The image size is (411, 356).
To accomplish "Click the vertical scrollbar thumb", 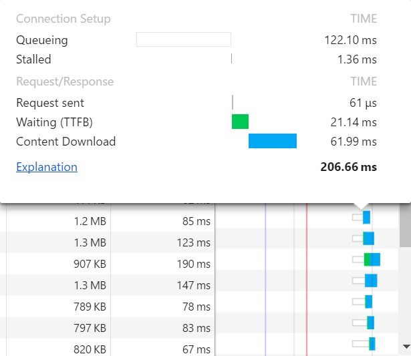I will point(406,227).
